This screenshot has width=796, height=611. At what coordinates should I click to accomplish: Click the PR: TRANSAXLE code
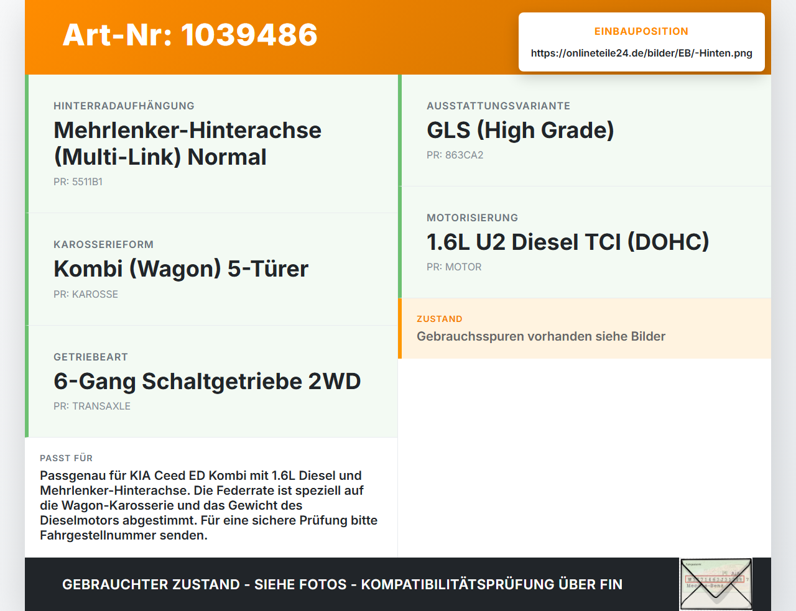point(92,406)
